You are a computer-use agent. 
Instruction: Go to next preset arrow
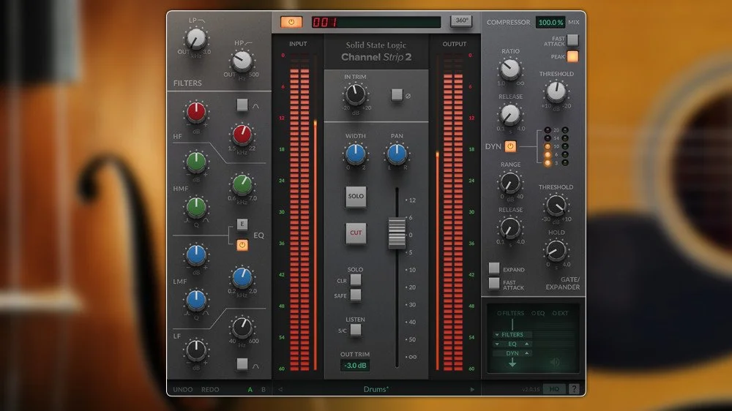(x=472, y=390)
